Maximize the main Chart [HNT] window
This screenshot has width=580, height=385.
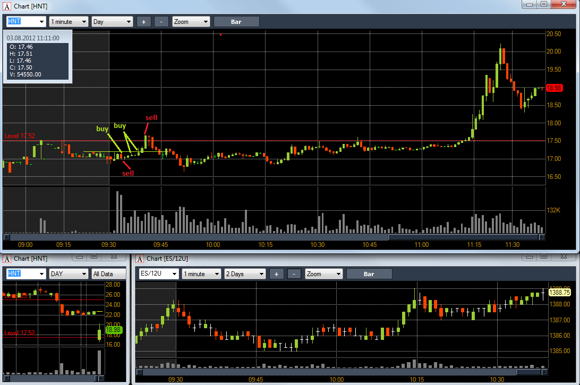[x=544, y=4]
